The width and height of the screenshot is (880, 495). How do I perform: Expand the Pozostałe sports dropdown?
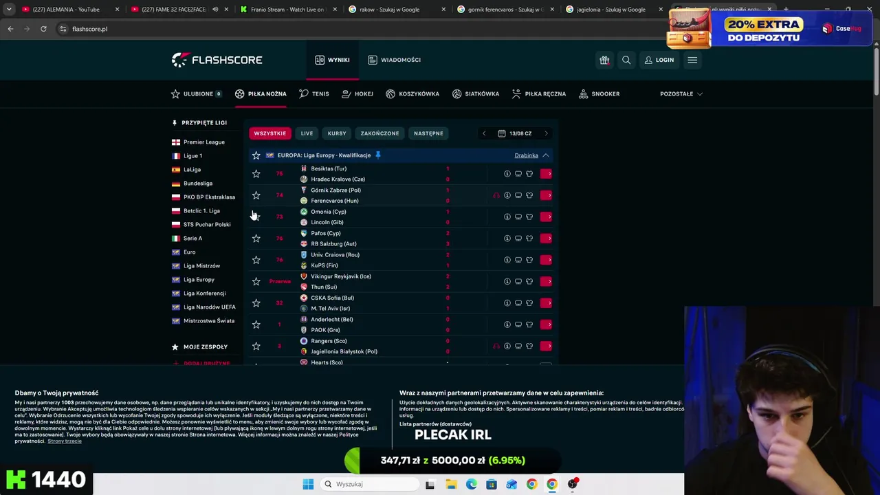pos(681,93)
